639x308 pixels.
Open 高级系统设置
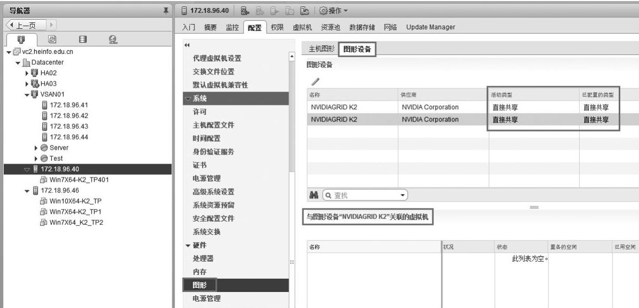click(x=214, y=192)
